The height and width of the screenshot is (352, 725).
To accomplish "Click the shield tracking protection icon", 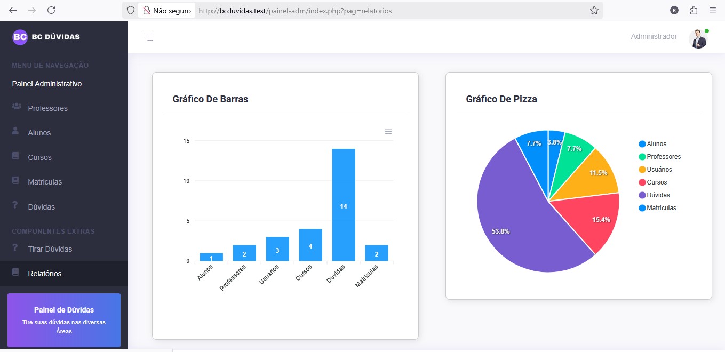I will [131, 10].
